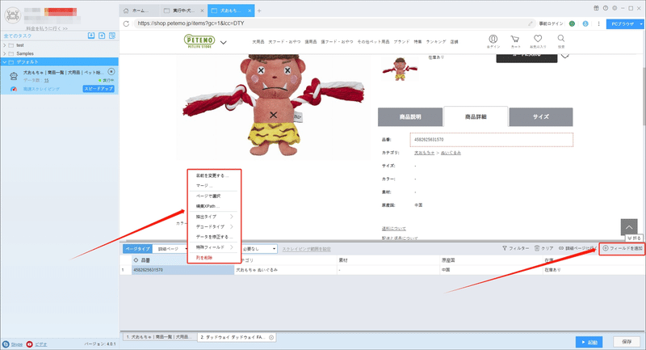646x350 pixels.
Task: Add the product to favorites heart beside cart
Action: [x=565, y=56]
